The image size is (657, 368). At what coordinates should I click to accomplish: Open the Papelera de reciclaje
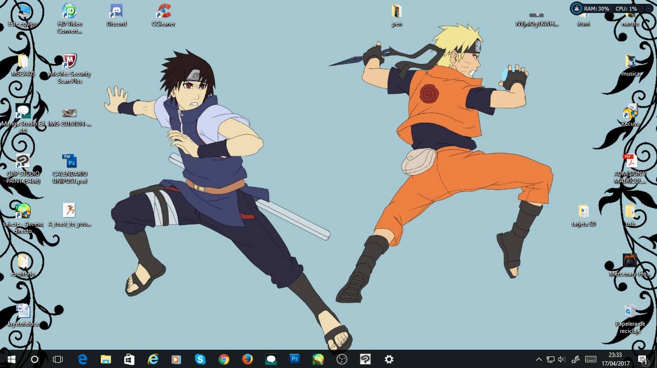pyautogui.click(x=630, y=318)
